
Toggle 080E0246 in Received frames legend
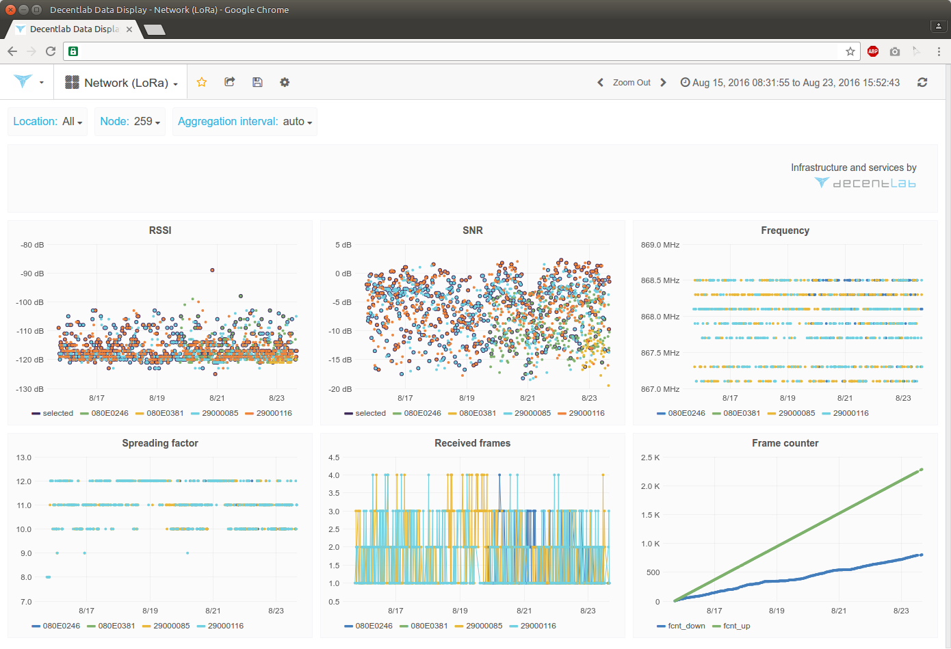pos(368,626)
